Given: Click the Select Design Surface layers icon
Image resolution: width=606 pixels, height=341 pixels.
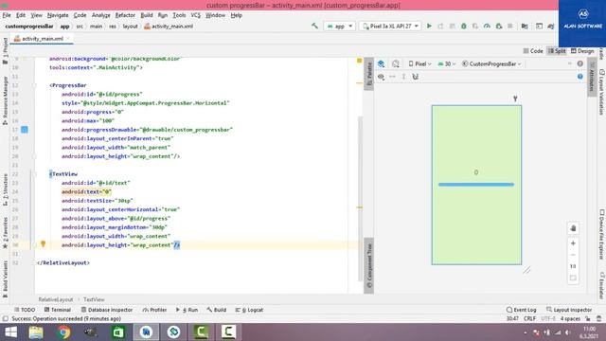Looking at the screenshot, I should pos(381,63).
